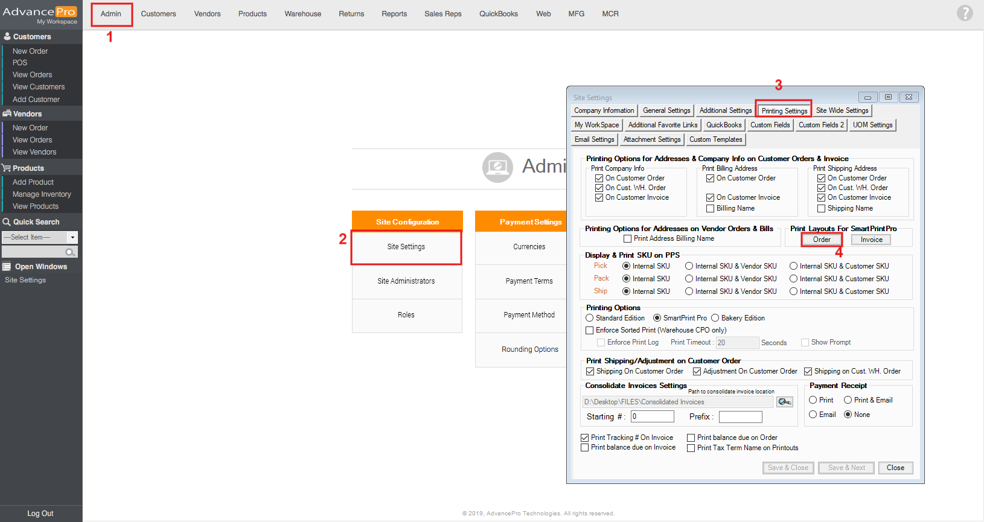Click the Open Windows list icon
This screenshot has width=984, height=522.
[7, 267]
